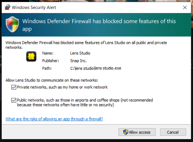
Task: Click the "Path:" field label
Action: tap(46, 68)
